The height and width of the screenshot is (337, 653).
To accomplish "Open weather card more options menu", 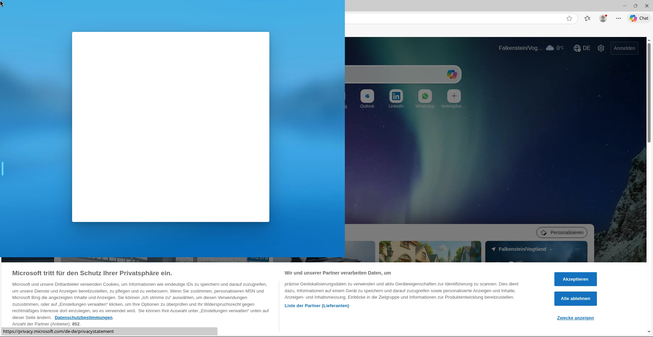I will (577, 249).
